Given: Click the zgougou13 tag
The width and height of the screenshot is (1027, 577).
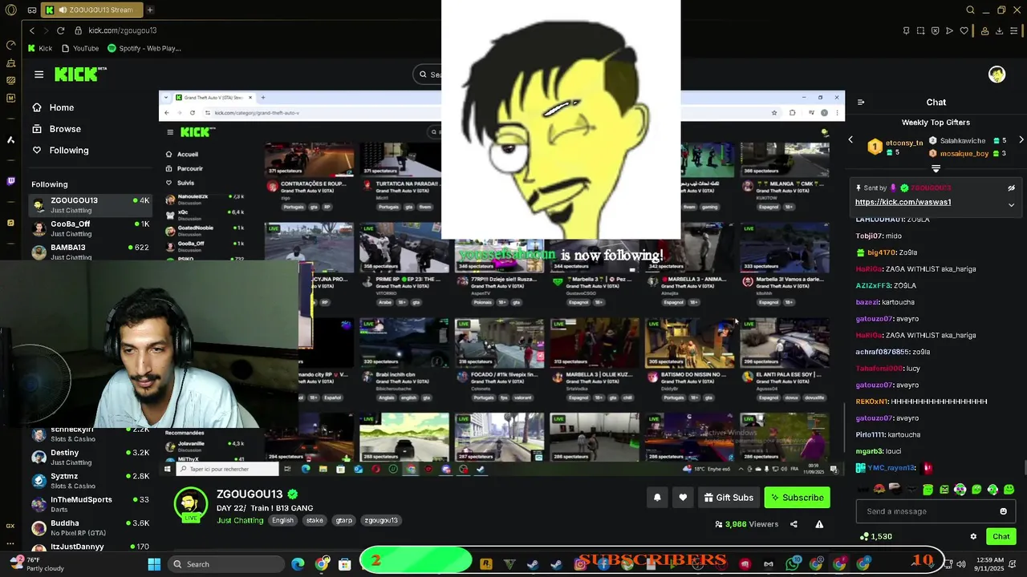Looking at the screenshot, I should pos(381,520).
